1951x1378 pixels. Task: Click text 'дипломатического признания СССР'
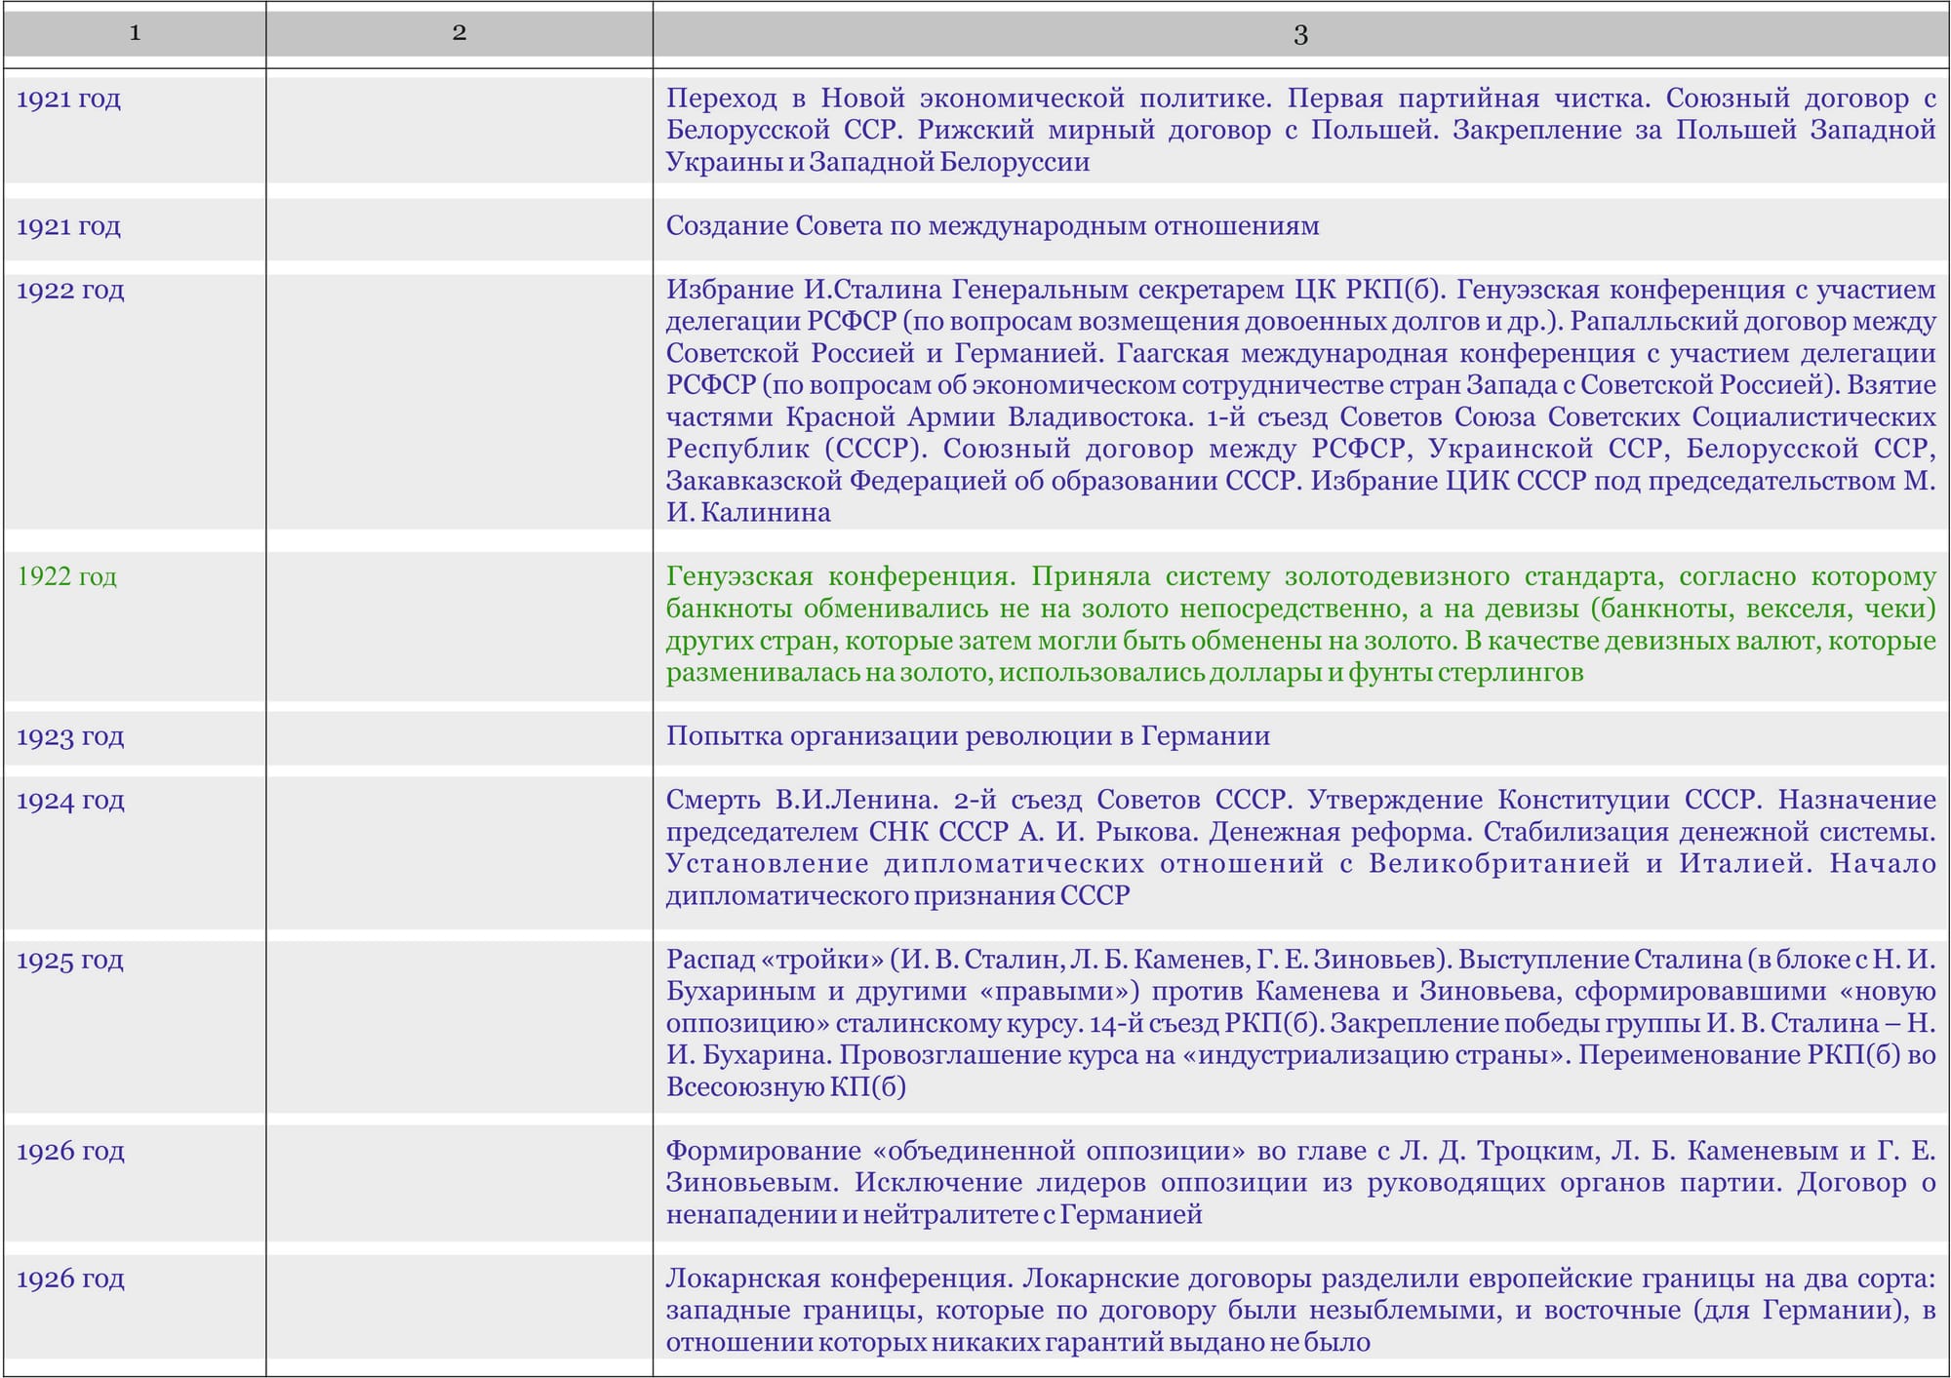coord(897,895)
